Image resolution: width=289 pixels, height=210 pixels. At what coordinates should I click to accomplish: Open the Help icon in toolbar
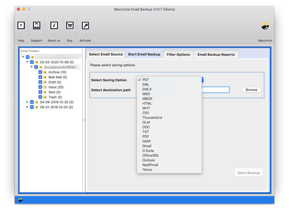coord(21,25)
